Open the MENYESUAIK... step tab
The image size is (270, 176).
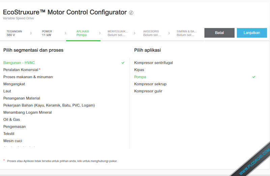(x=118, y=33)
